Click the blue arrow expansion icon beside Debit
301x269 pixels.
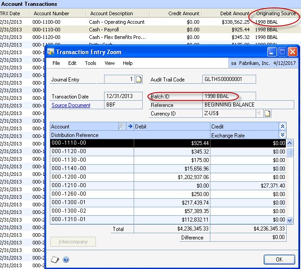130,126
